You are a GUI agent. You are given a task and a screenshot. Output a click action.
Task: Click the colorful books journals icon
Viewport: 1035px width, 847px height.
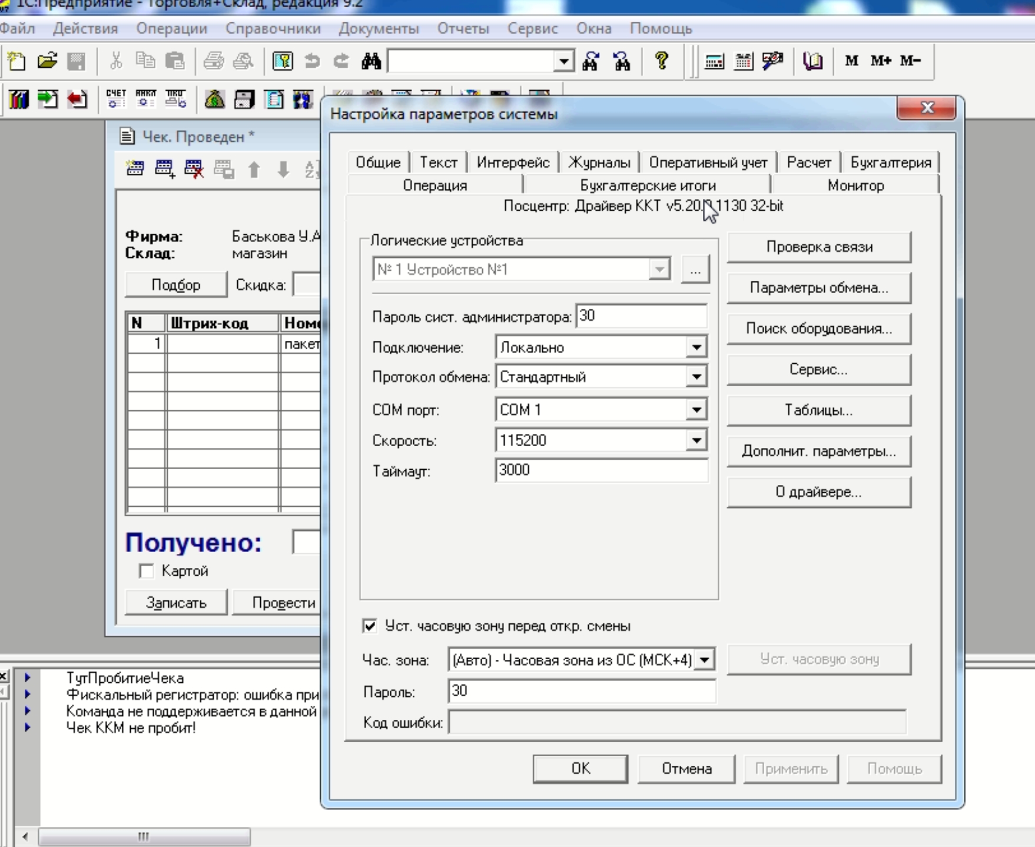18,99
